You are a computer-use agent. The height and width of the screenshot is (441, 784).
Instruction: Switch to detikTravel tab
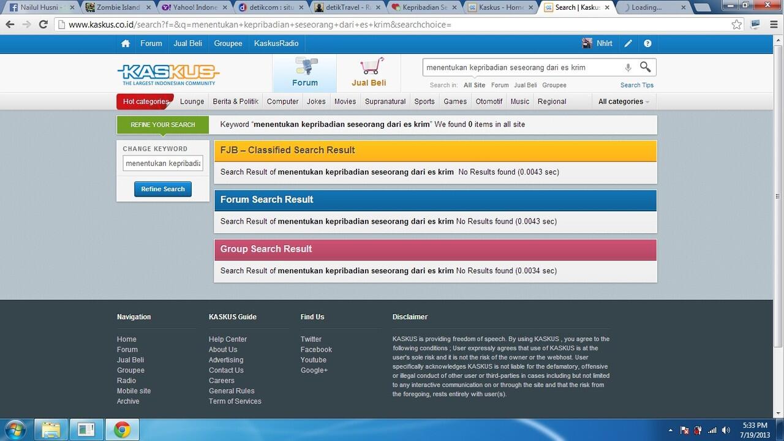(348, 8)
